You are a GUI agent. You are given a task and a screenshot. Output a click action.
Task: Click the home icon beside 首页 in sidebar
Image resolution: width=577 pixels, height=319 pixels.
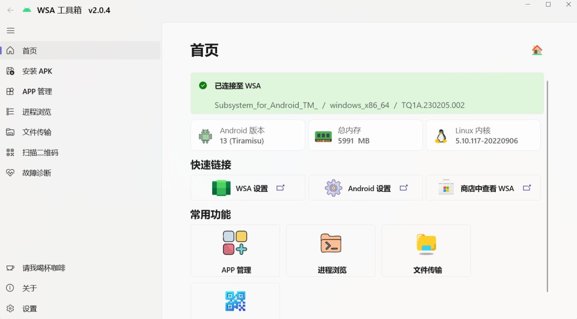[10, 51]
